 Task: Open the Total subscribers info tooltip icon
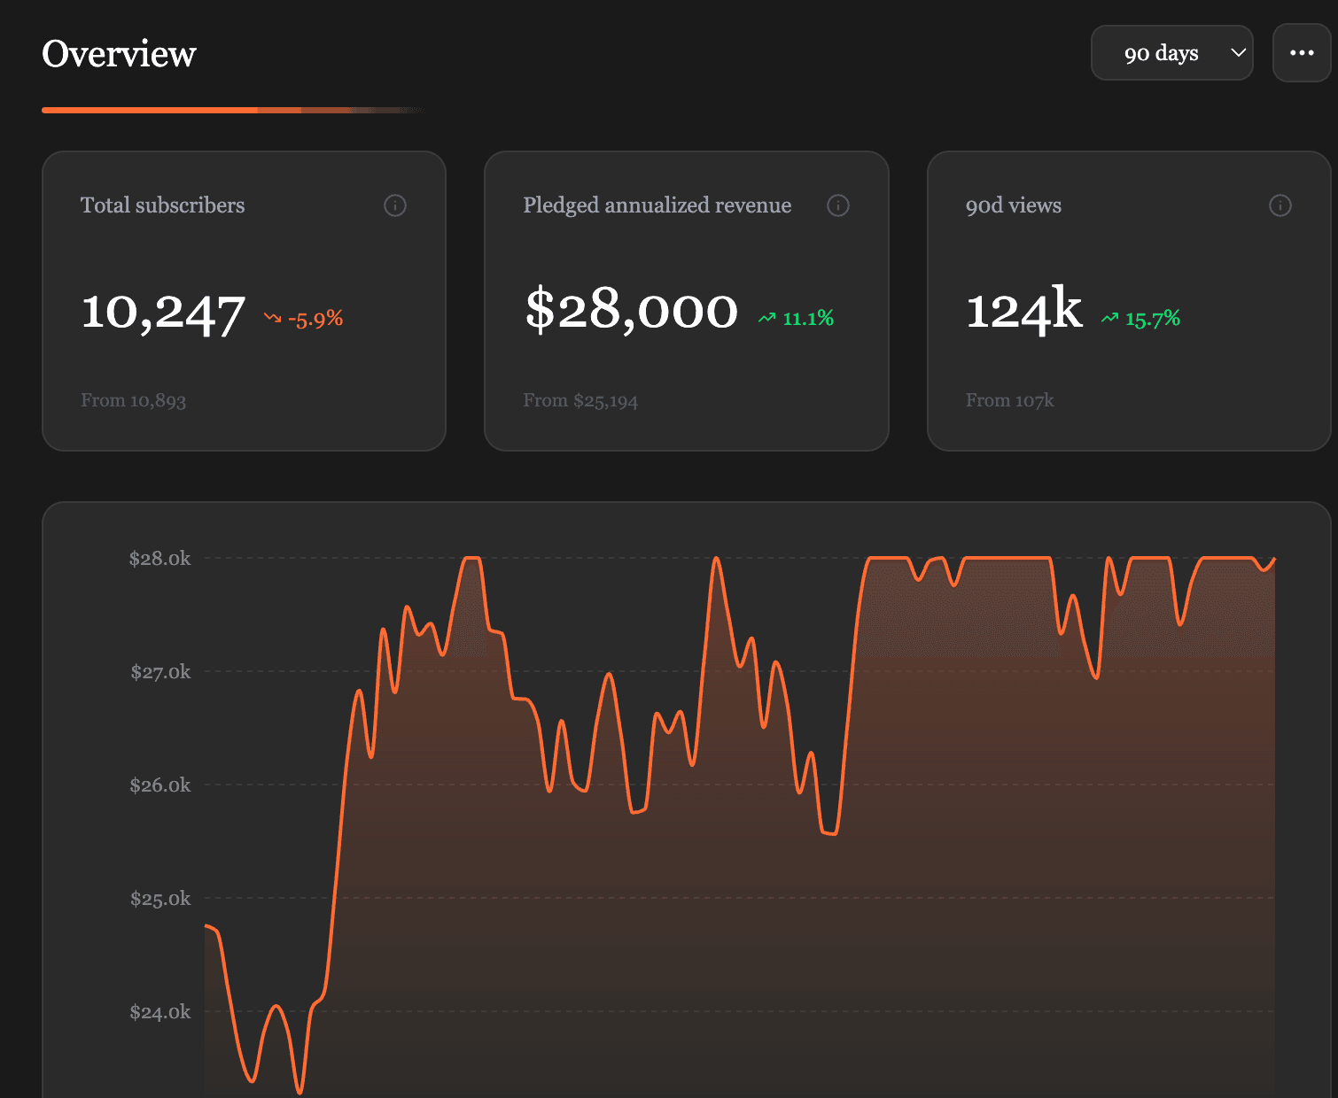[x=395, y=205]
